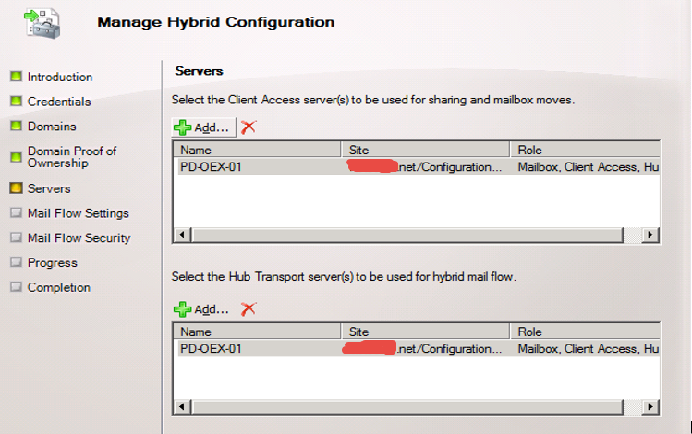Open the Introduction wizard step
Viewport: 692px width, 434px height.
pos(60,78)
